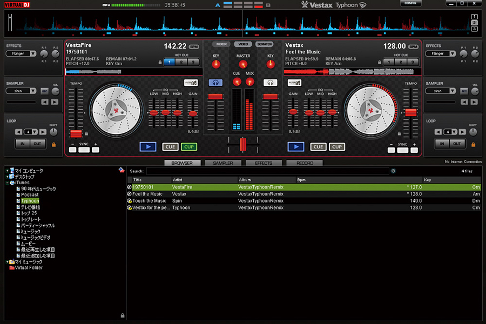The width and height of the screenshot is (486, 324).
Task: Click the browser Search input field
Action: tap(267, 171)
